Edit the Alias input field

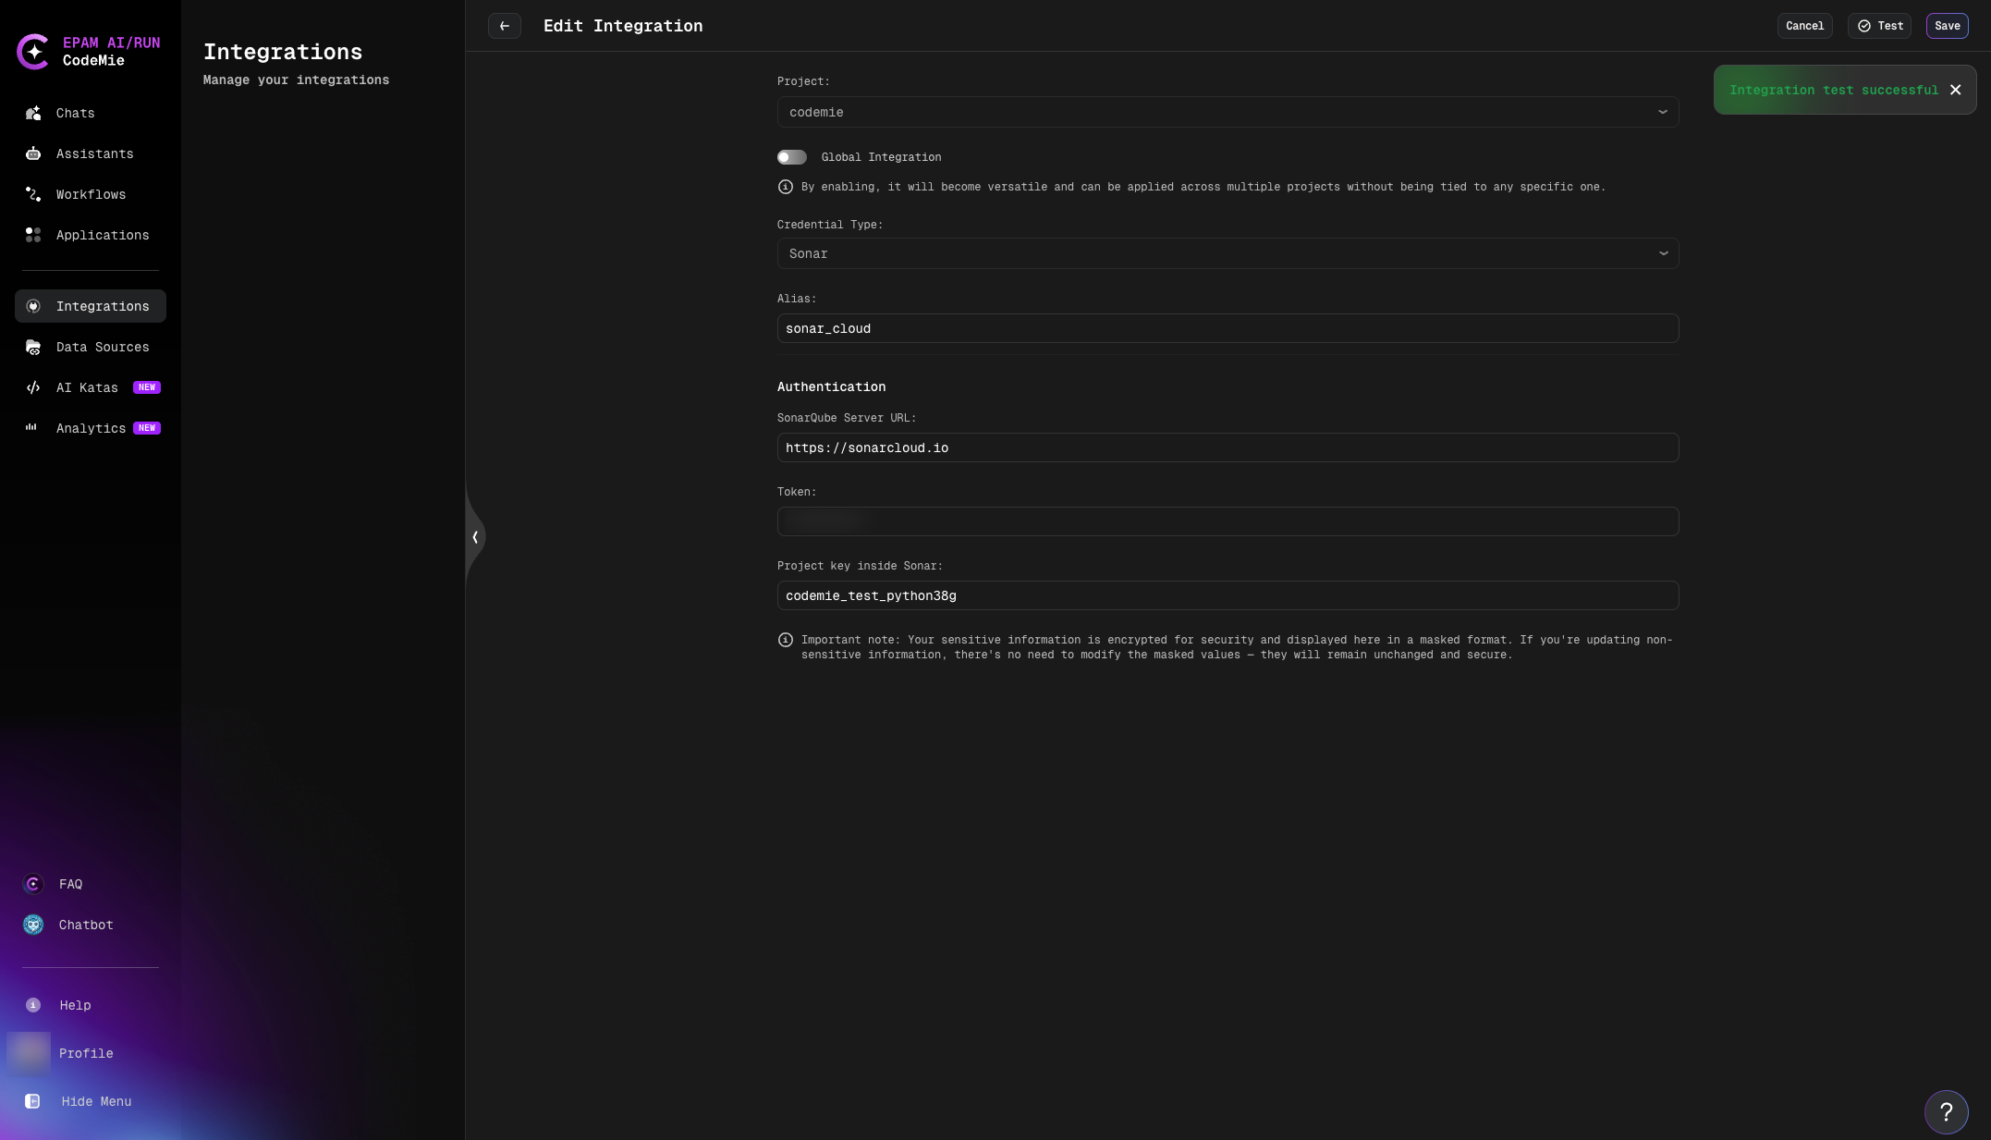[x=1227, y=328]
